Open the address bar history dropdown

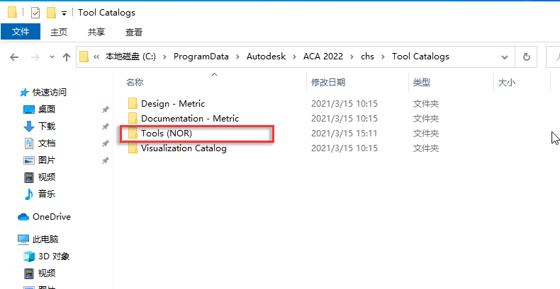click(505, 57)
